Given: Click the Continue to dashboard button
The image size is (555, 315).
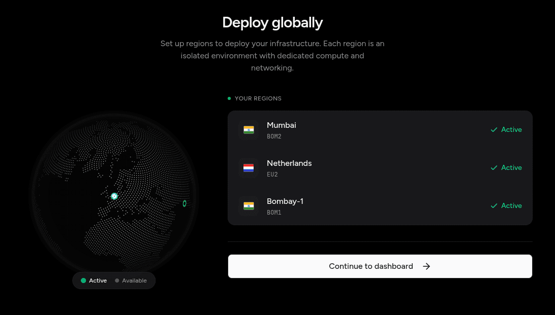Looking at the screenshot, I should [380, 266].
